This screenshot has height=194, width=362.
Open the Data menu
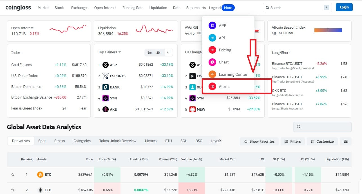click(177, 8)
